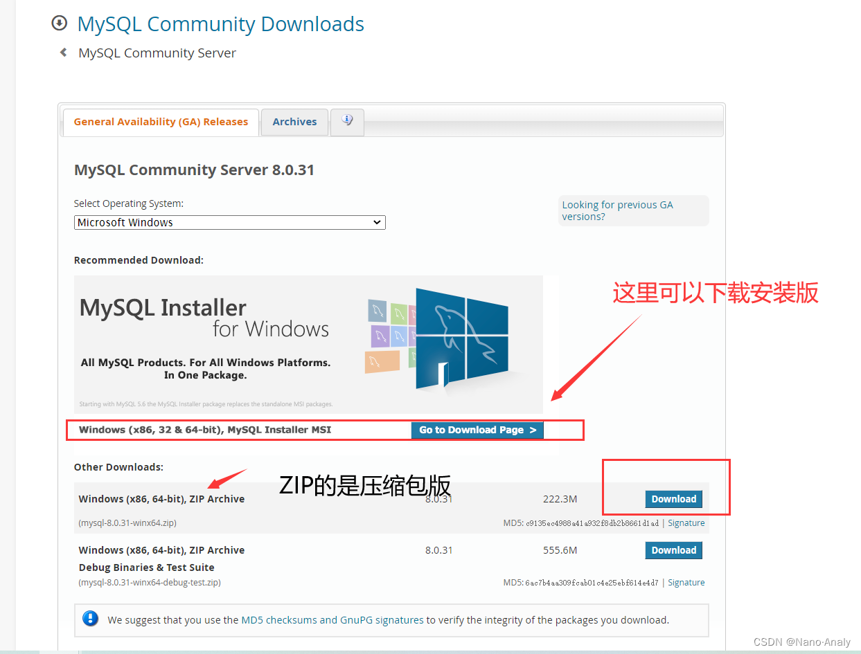
Task: Open the Looking for previous GA versions link
Action: tap(617, 210)
